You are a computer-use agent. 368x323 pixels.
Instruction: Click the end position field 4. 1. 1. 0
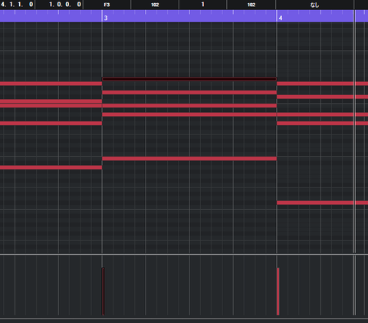pyautogui.click(x=17, y=5)
